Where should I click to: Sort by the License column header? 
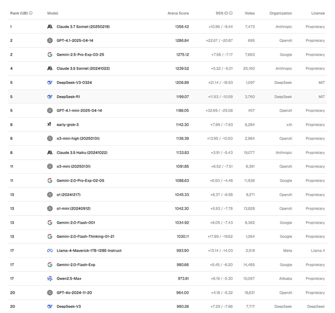318,13
